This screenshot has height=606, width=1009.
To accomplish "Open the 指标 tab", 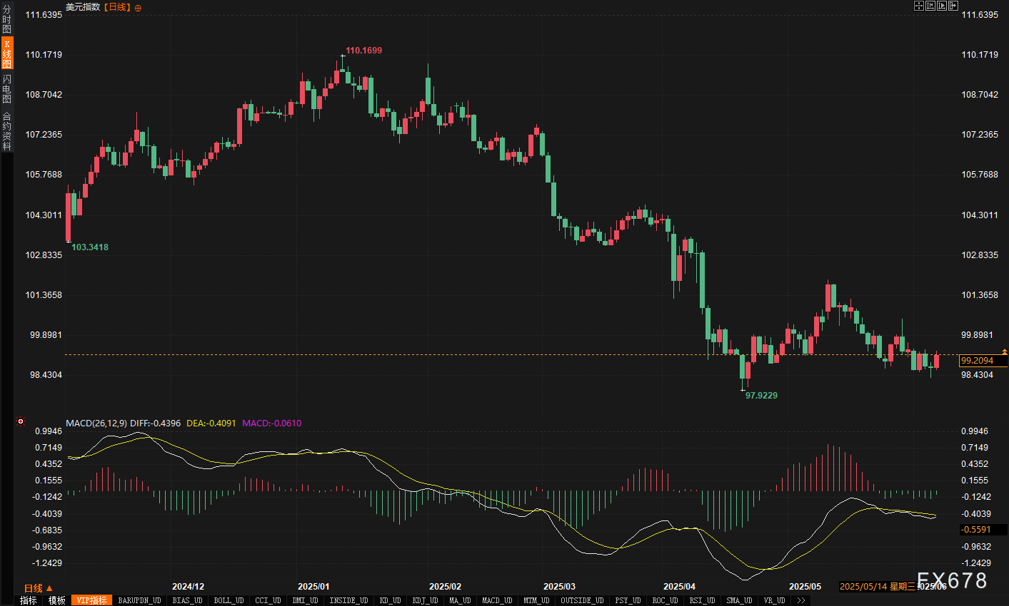I will [x=28, y=600].
